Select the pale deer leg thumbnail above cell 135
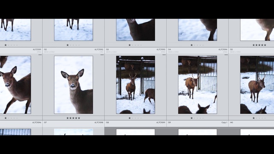 point(257,30)
